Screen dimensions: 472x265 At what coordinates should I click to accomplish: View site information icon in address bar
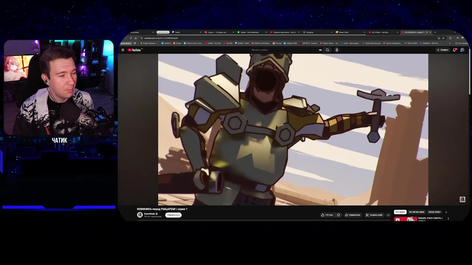coord(142,38)
